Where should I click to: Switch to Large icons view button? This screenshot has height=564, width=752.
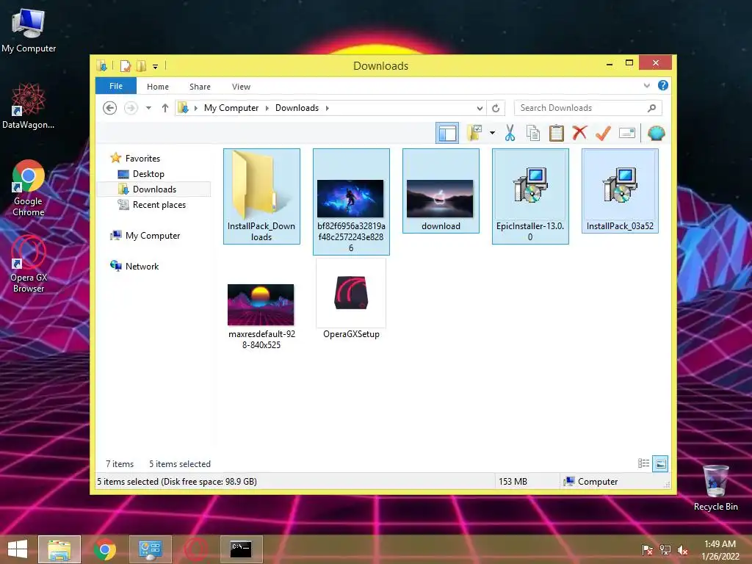660,463
